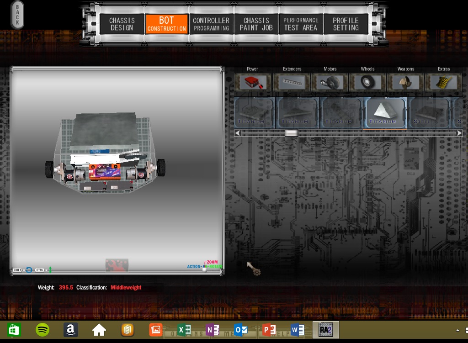The width and height of the screenshot is (468, 343).
Task: Click the orange battery on the bot
Action: 105,172
